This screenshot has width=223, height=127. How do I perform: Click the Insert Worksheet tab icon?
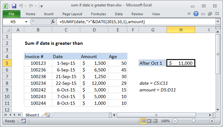click(47, 115)
